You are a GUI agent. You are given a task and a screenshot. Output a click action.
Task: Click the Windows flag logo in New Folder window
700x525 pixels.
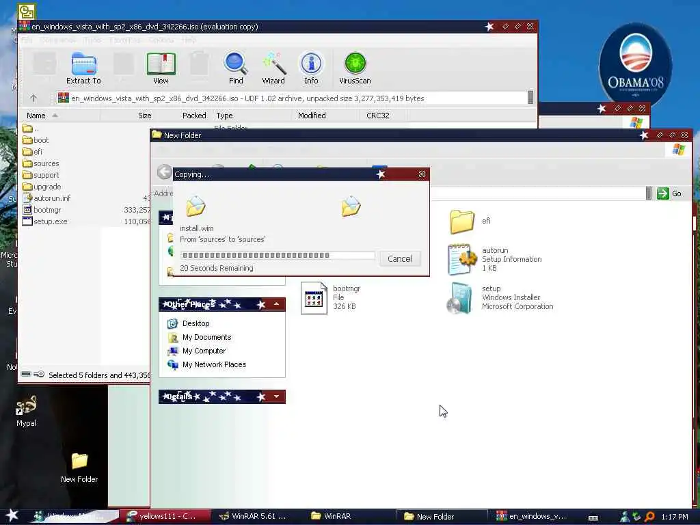click(x=678, y=150)
